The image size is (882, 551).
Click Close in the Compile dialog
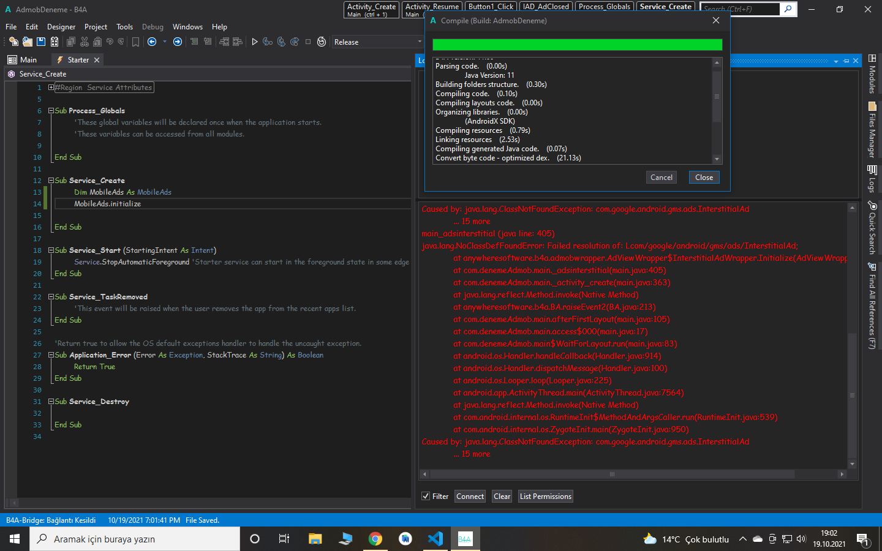(x=704, y=177)
